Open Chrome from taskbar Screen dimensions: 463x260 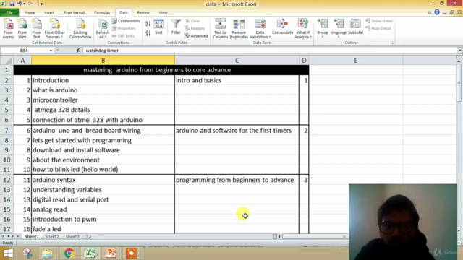point(69,253)
